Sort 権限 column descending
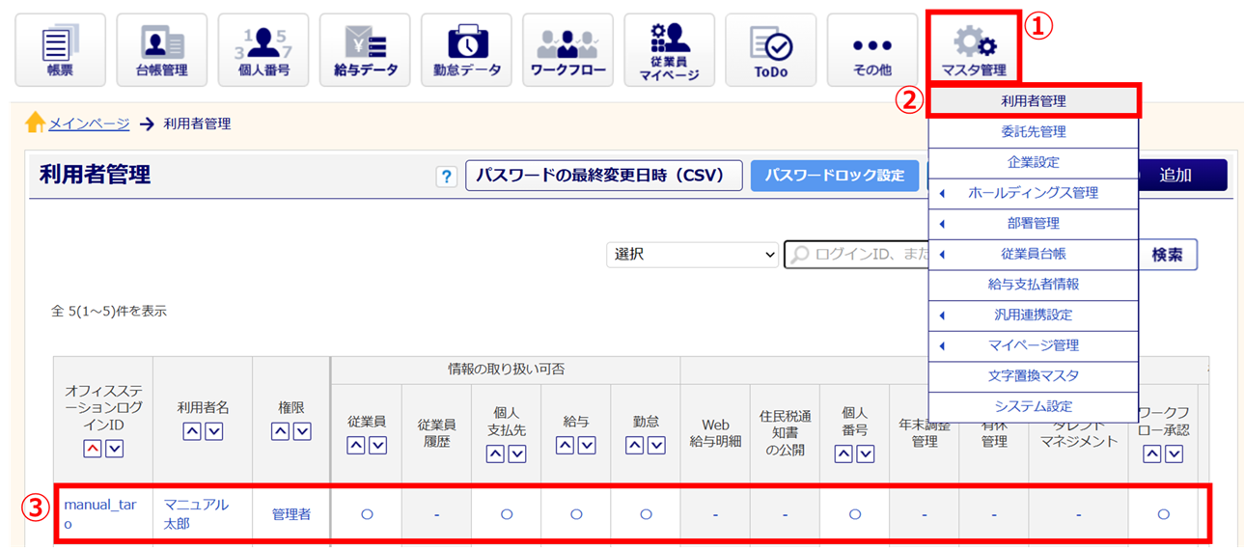 302,431
